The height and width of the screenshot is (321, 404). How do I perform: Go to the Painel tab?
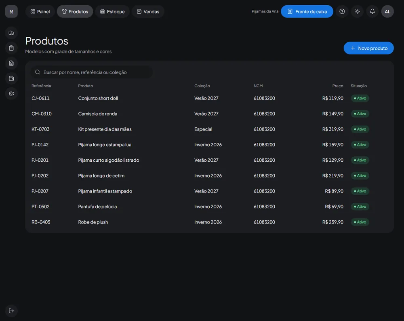(40, 12)
